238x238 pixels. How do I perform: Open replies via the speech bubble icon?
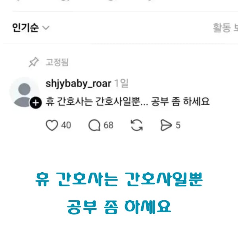(x=94, y=125)
